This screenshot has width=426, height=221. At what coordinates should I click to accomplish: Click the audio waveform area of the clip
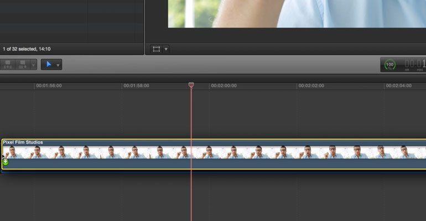[x=214, y=164]
